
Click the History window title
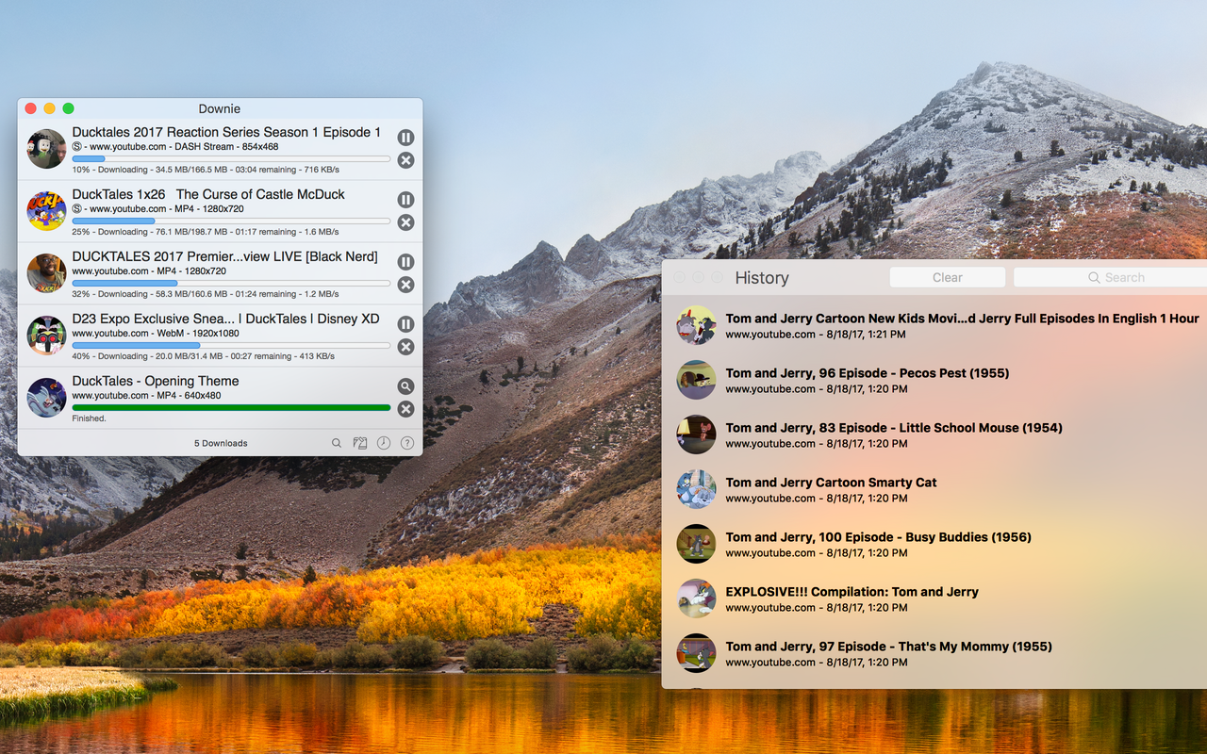pos(762,278)
